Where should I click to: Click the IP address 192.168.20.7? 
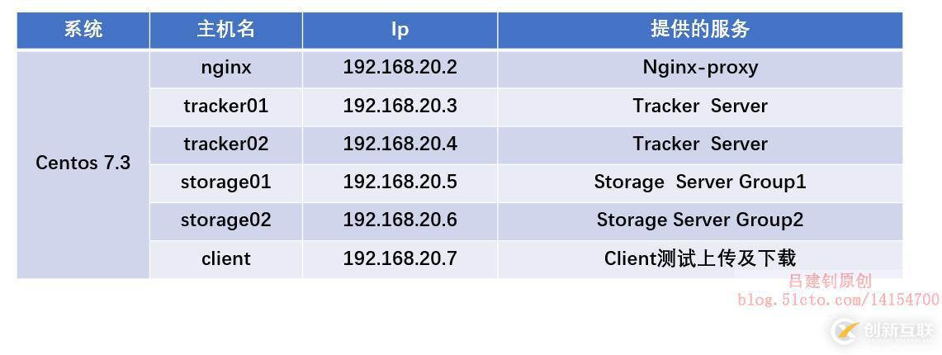tap(400, 258)
